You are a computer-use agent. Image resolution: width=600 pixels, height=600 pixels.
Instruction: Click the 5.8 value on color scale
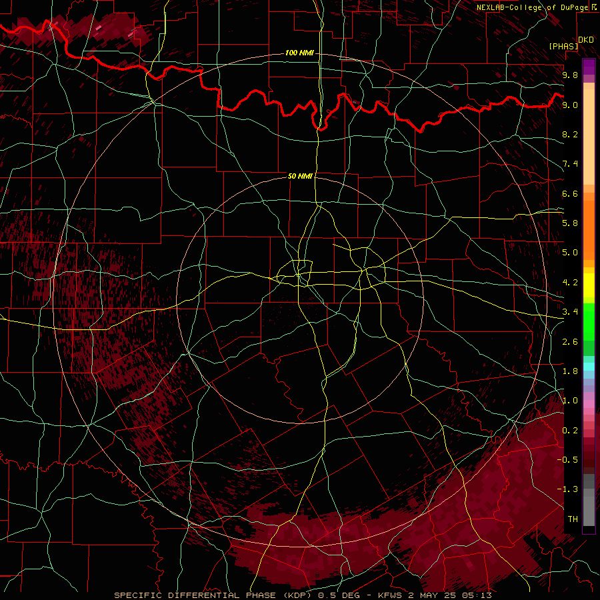tap(570, 223)
